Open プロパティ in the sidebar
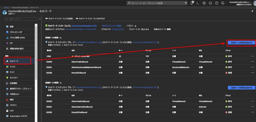256x122 pixels. (19, 105)
